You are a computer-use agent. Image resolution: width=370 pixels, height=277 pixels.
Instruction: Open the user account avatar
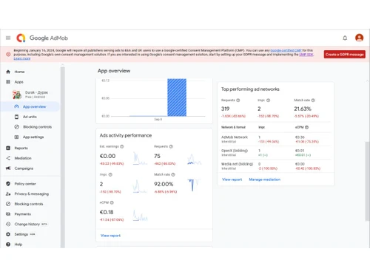[359, 38]
